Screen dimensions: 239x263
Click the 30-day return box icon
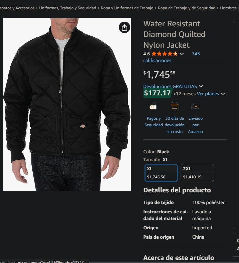(175, 106)
